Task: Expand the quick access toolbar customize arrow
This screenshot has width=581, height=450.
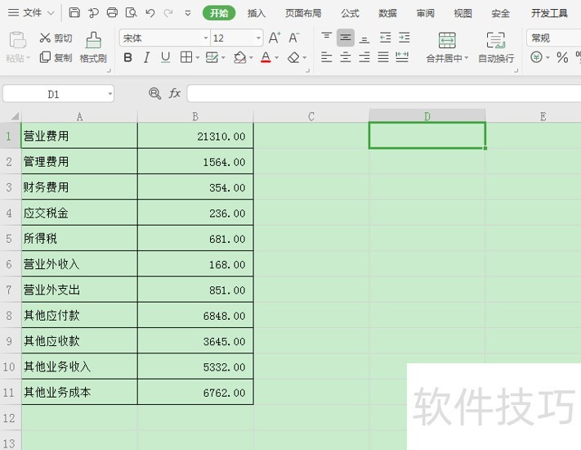Action: (188, 13)
